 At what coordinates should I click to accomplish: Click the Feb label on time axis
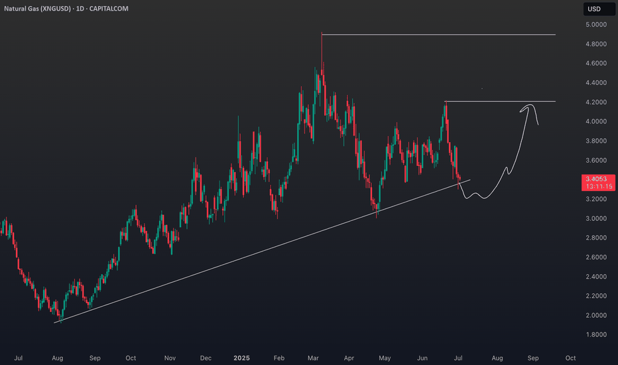pos(278,358)
